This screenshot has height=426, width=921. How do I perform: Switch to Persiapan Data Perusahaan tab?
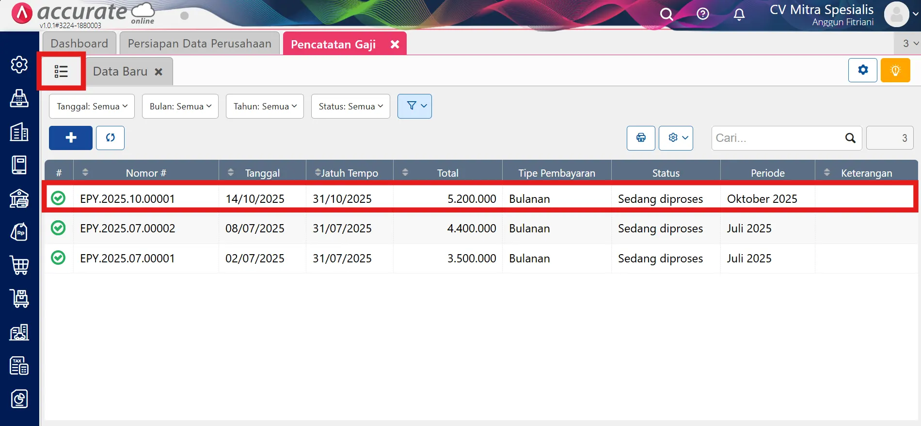pyautogui.click(x=199, y=44)
